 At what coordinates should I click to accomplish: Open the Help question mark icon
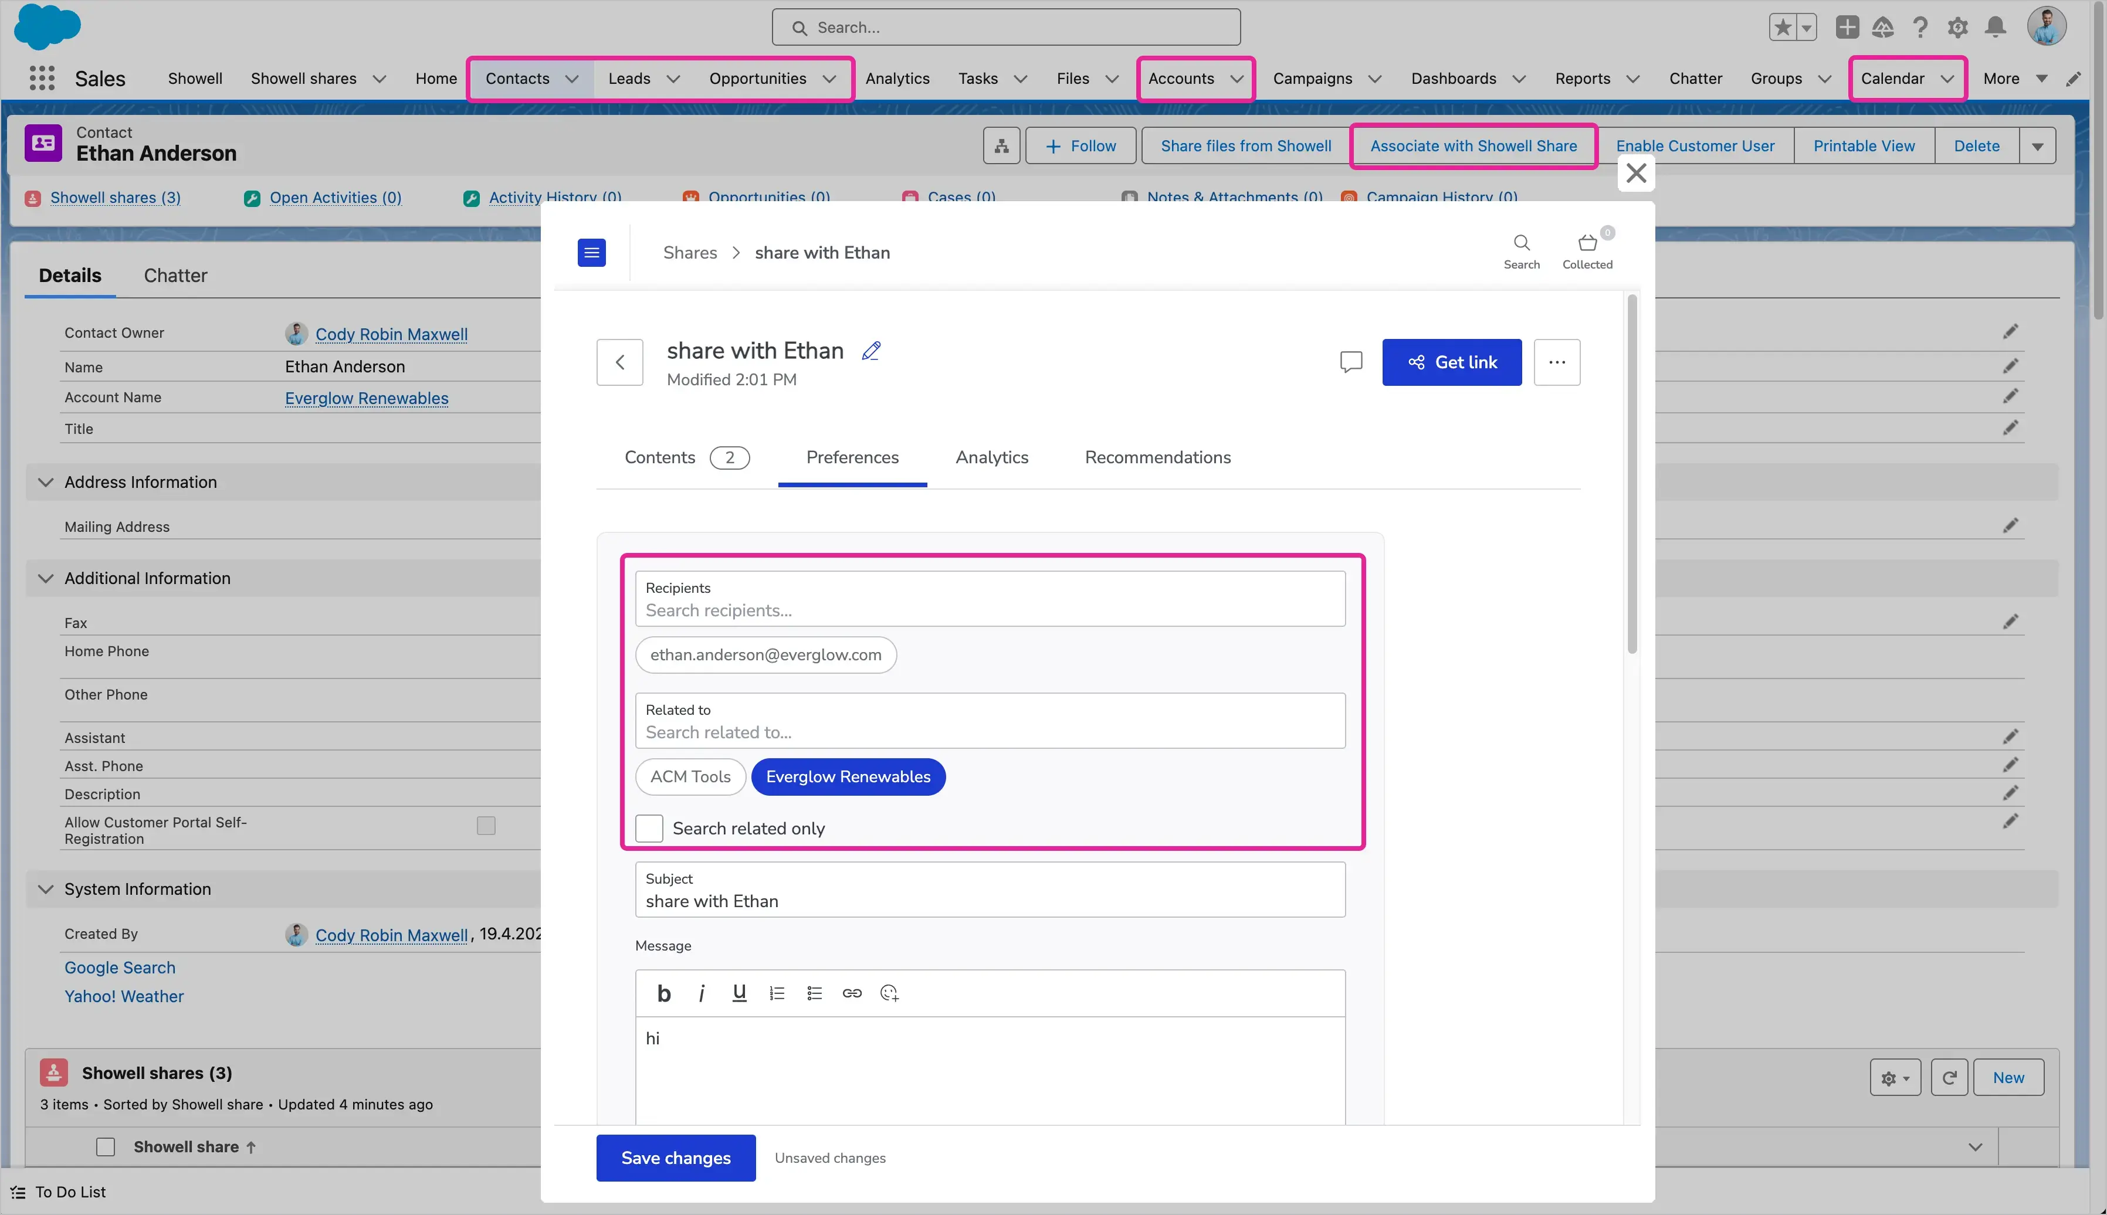point(1920,28)
